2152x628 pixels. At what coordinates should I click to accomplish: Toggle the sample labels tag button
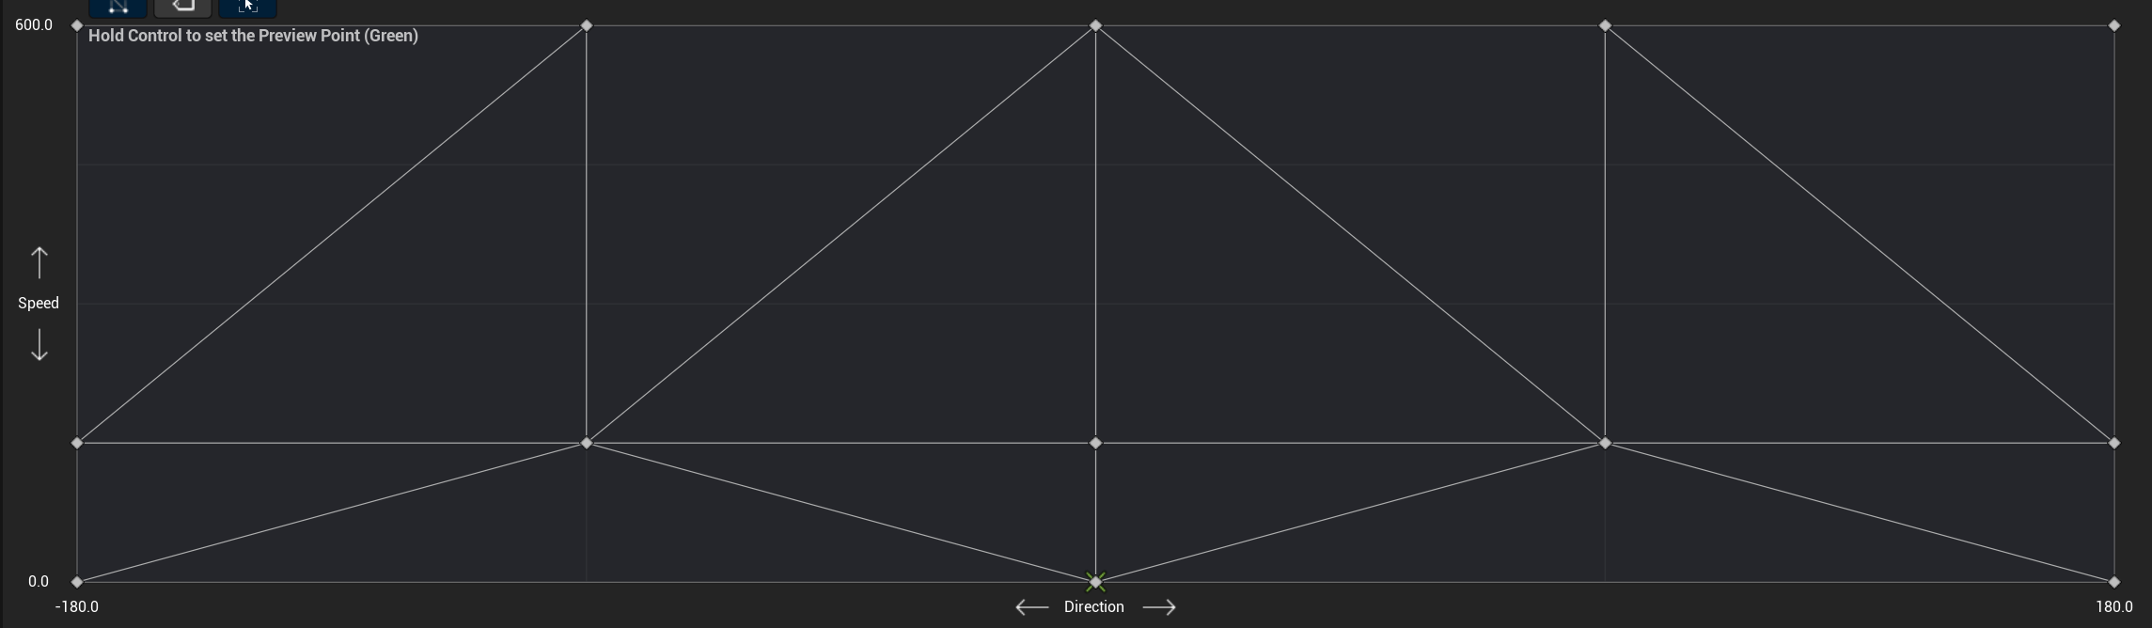coord(182,8)
